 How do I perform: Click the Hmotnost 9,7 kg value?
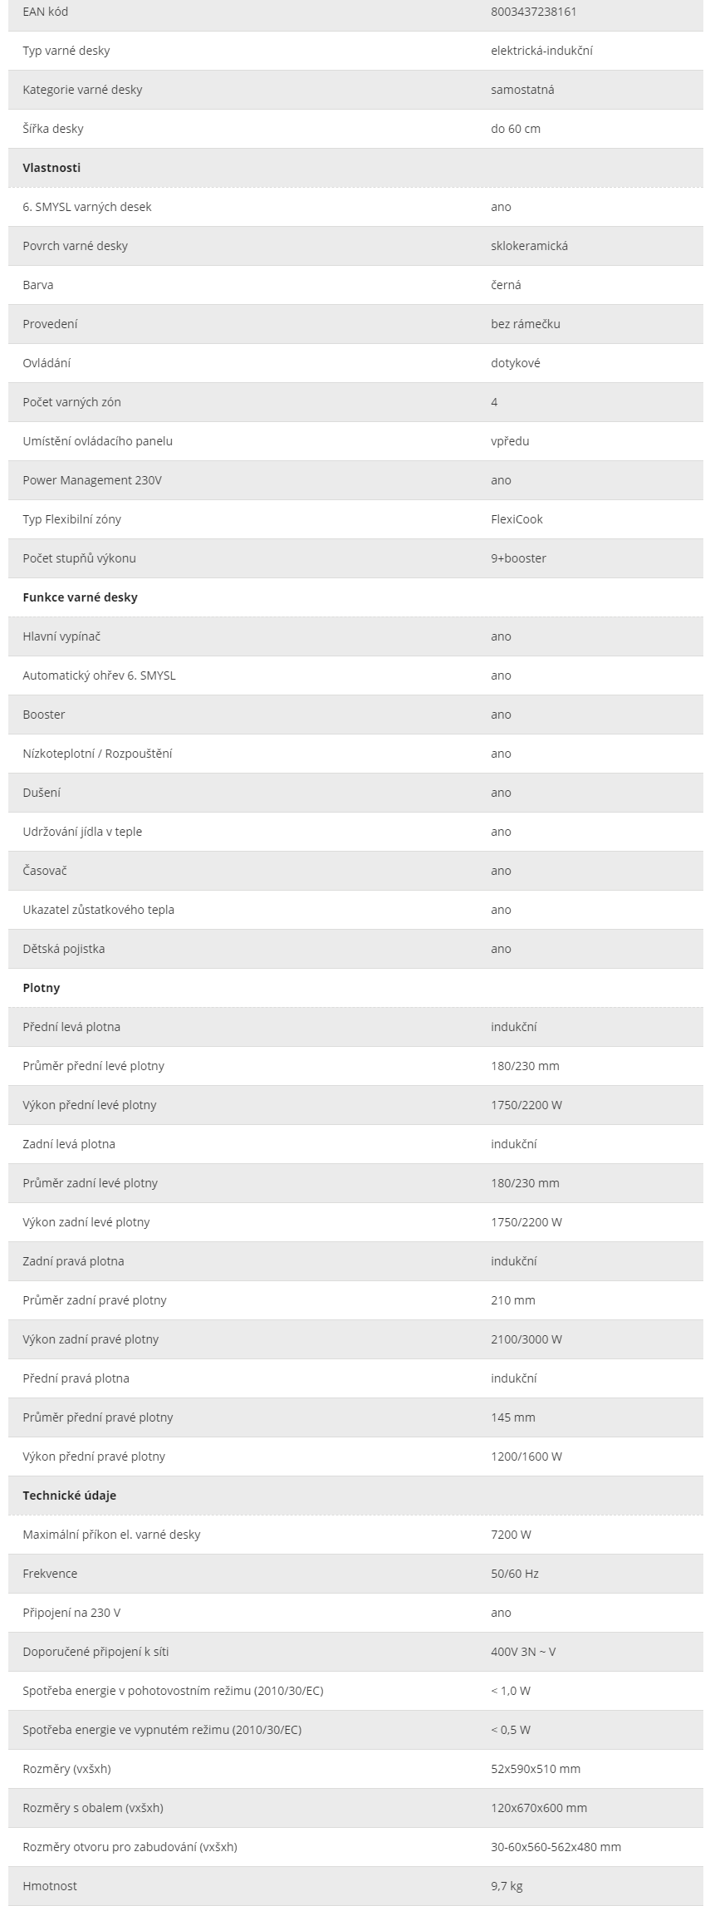click(x=507, y=1886)
